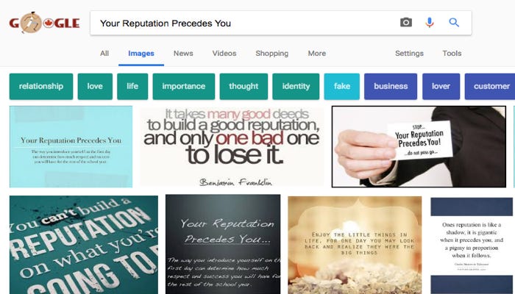The width and height of the screenshot is (515, 294).
Task: Click inside the search text field
Action: pos(243,23)
